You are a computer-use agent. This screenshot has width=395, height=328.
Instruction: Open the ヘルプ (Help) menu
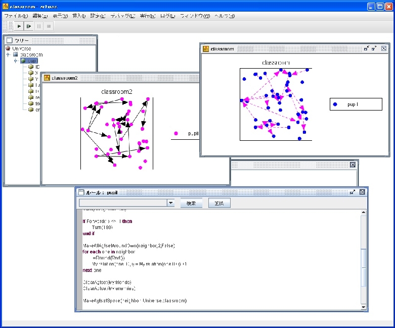(225, 16)
